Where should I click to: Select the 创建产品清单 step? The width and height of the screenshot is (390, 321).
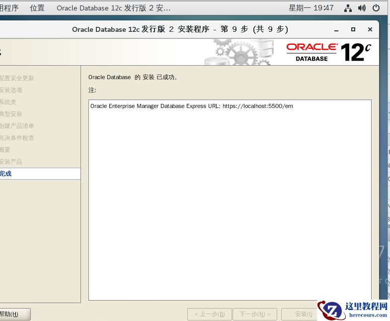(17, 126)
